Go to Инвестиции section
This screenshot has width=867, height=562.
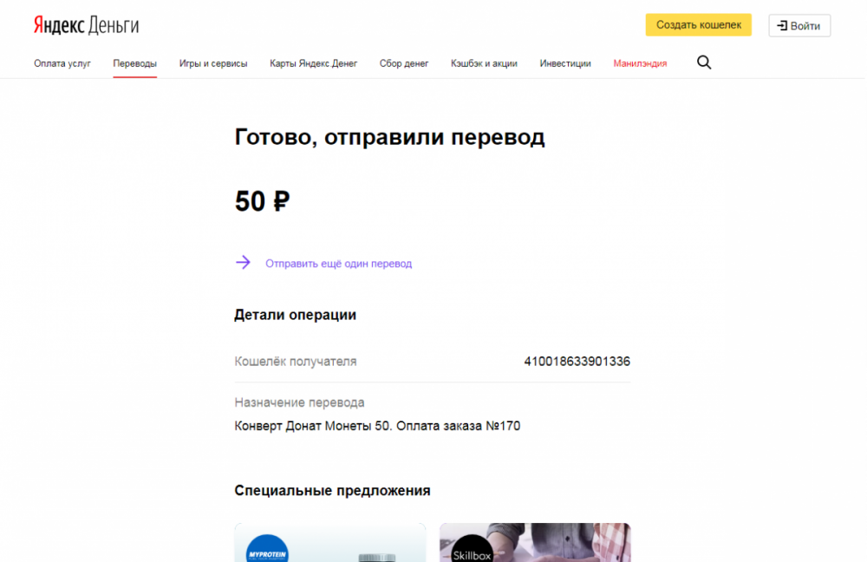coord(565,63)
